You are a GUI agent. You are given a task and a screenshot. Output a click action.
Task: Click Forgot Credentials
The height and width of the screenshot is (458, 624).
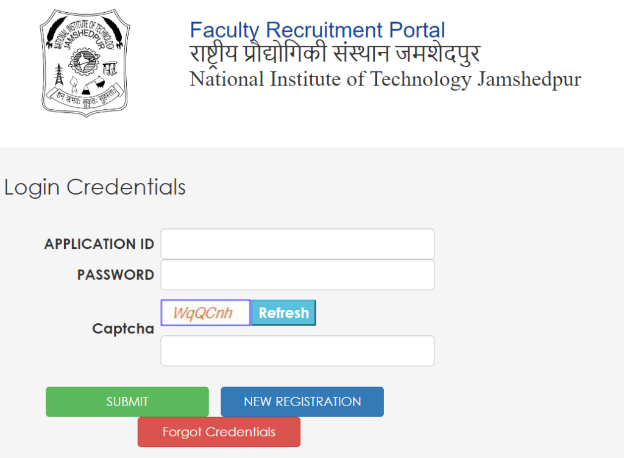(x=218, y=432)
